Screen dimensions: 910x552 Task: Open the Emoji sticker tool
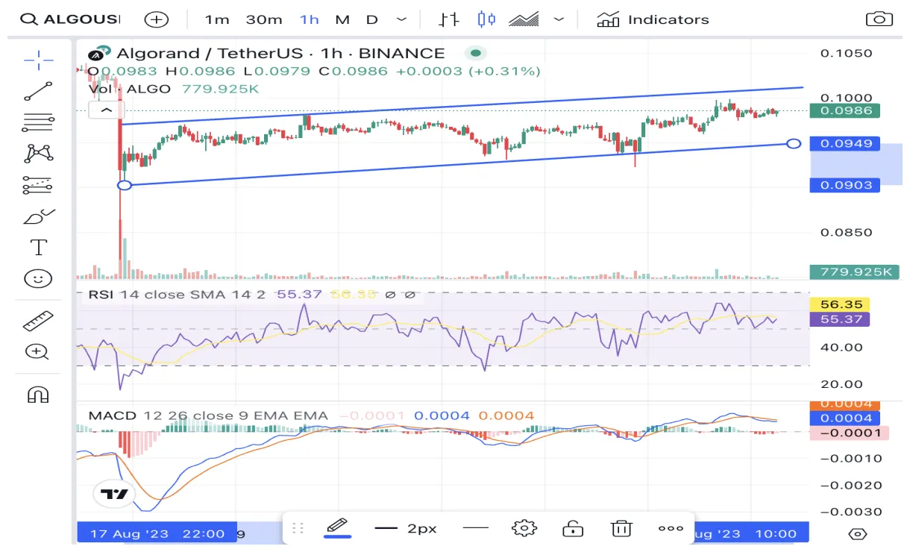point(37,278)
